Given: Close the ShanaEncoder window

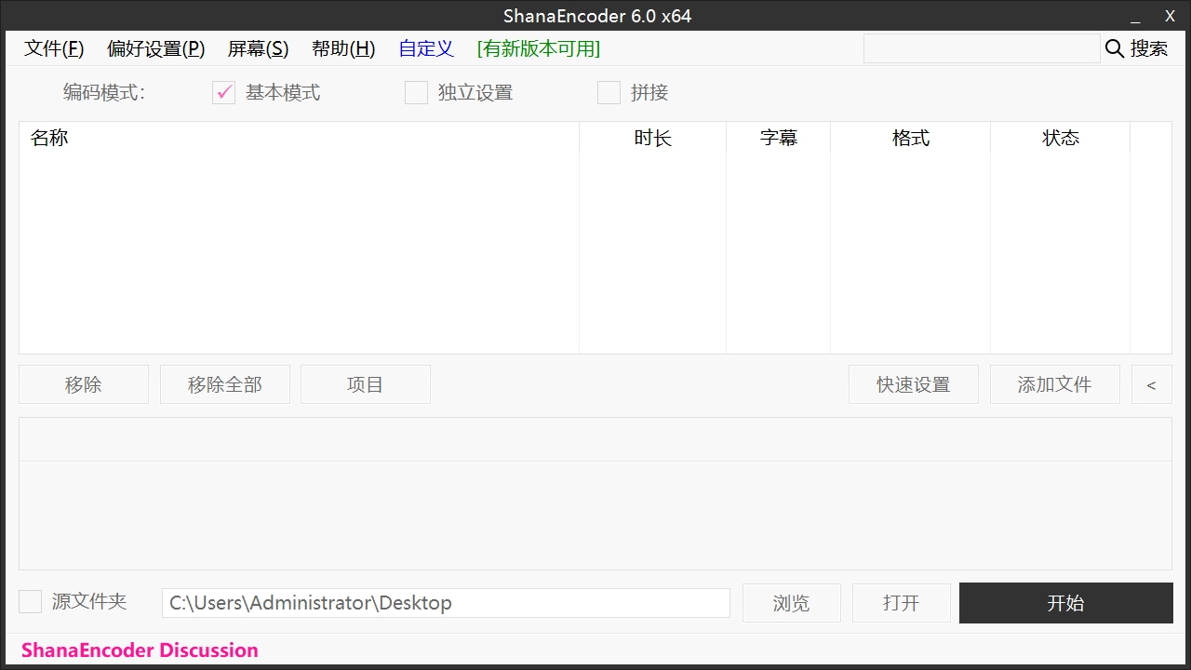Looking at the screenshot, I should [1171, 17].
